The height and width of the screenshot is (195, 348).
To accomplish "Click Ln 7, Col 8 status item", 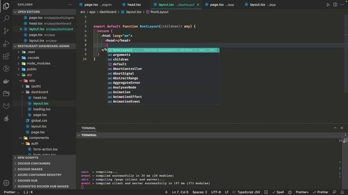I will (x=180, y=192).
